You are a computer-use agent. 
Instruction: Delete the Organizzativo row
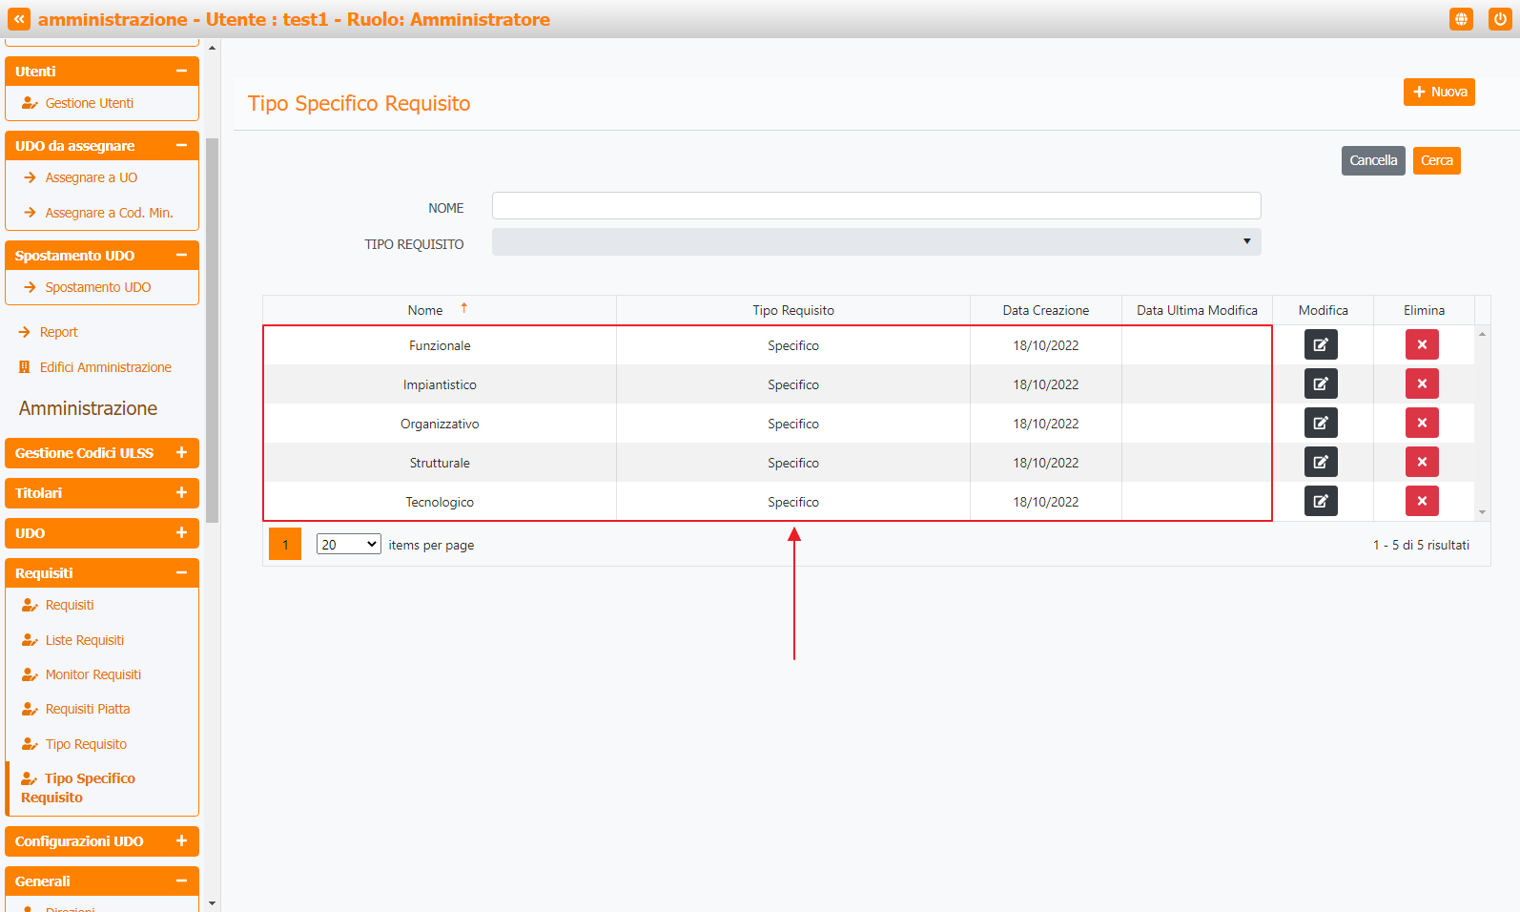tap(1422, 423)
